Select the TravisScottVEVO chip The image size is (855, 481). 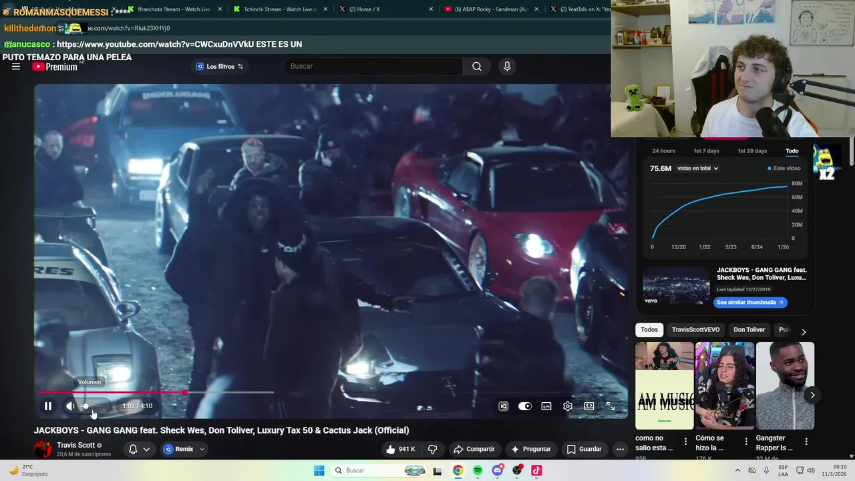coord(695,329)
